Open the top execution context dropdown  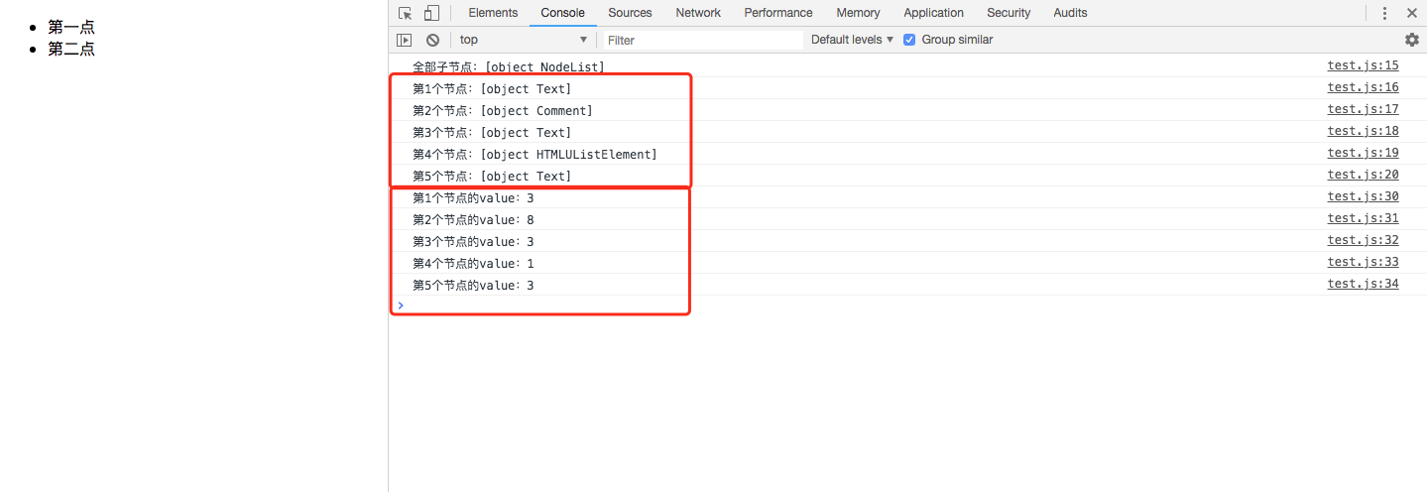524,40
